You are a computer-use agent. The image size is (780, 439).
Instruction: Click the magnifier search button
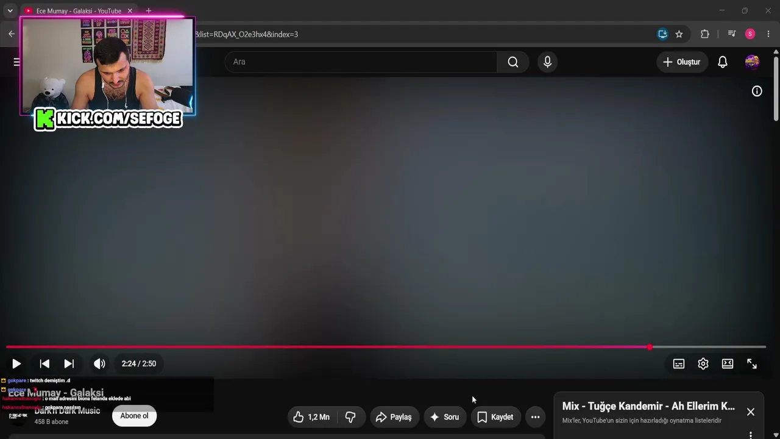tap(513, 62)
